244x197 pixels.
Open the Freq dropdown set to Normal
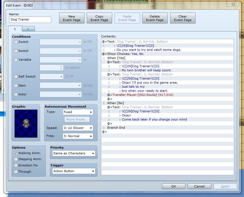[78, 136]
